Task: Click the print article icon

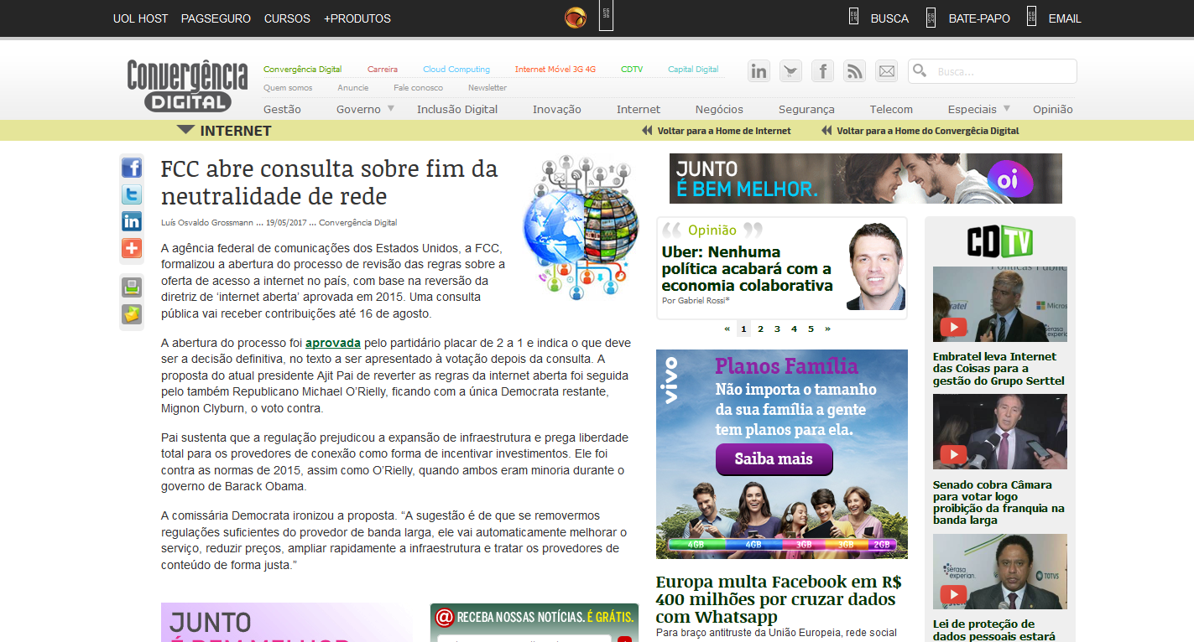Action: [132, 287]
